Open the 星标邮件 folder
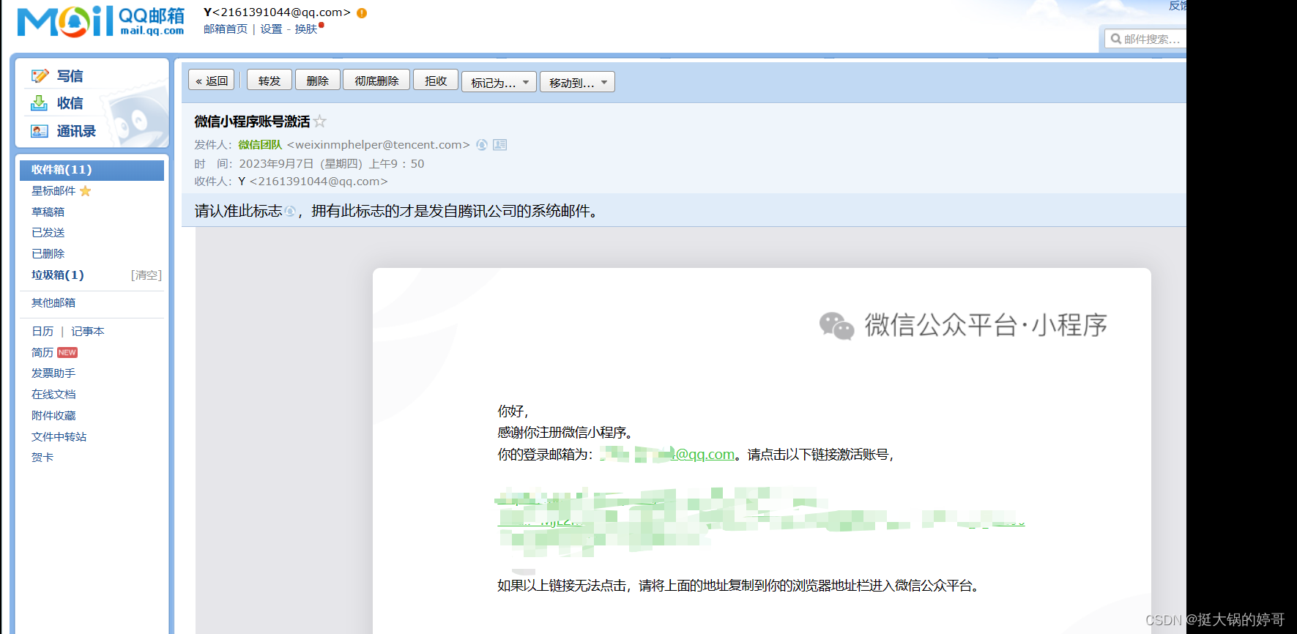 click(x=53, y=191)
